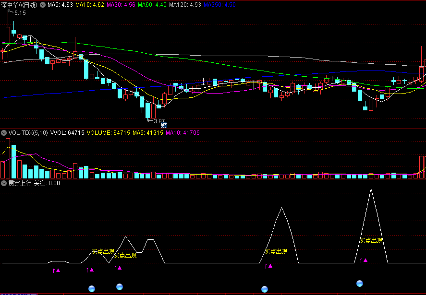The image size is (426, 295).
Task: Click the 贯穿上行 indicator name
Action: (x=20, y=183)
